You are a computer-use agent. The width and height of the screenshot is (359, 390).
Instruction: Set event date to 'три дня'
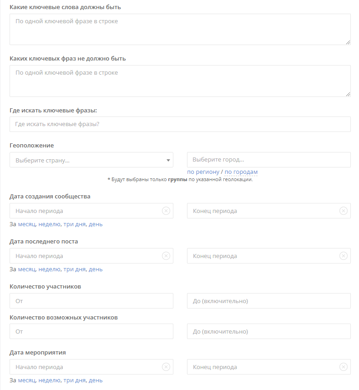pos(74,380)
